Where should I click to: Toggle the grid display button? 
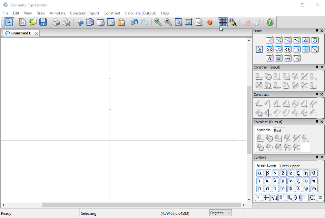[223, 22]
